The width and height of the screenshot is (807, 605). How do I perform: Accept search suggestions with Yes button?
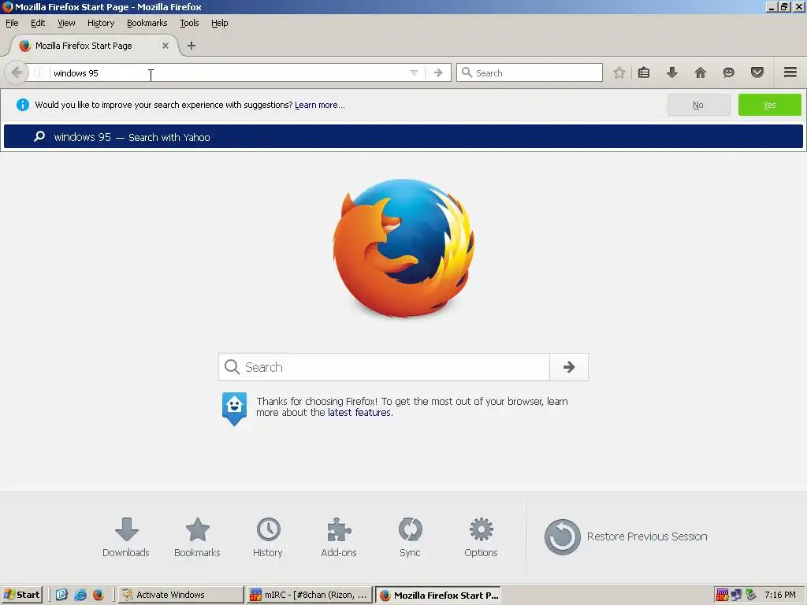click(769, 105)
